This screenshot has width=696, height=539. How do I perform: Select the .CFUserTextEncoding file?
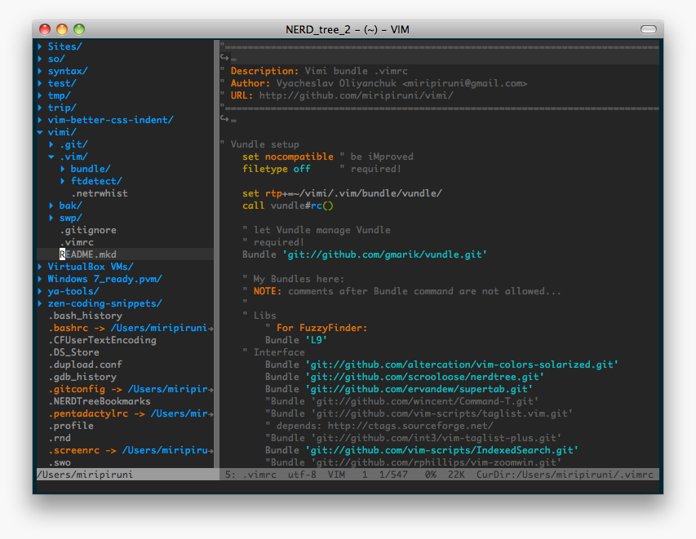[102, 340]
